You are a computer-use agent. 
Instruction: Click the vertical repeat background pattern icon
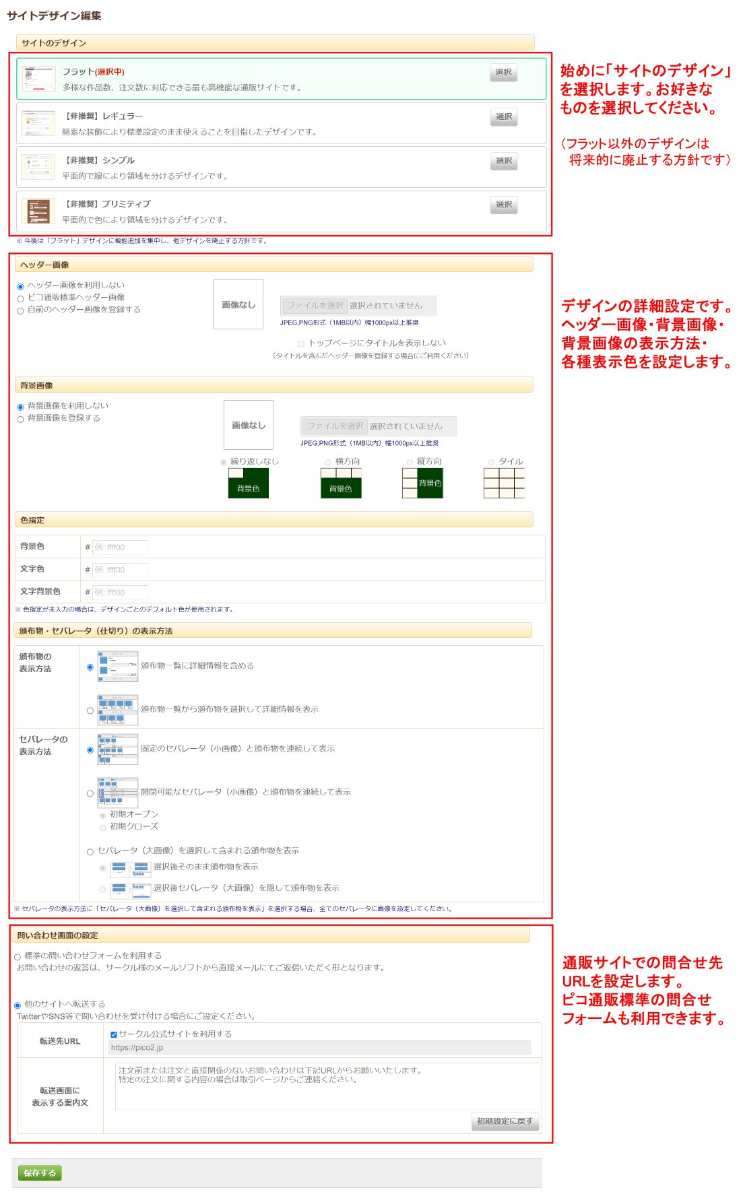tap(422, 483)
